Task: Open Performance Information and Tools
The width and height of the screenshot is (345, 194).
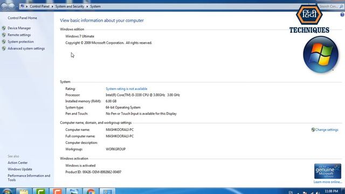Action: [x=29, y=178]
